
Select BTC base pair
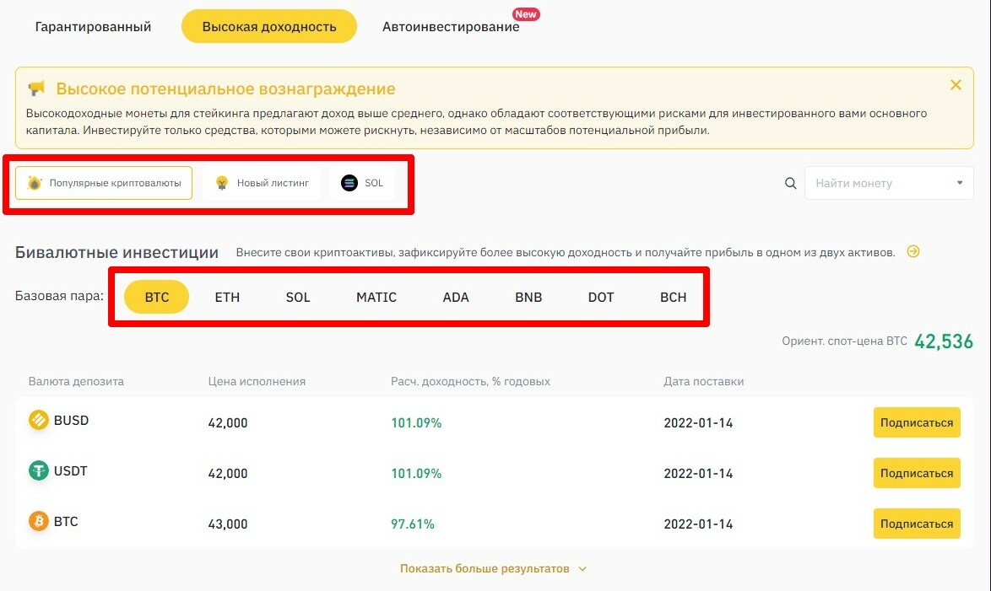tap(157, 297)
